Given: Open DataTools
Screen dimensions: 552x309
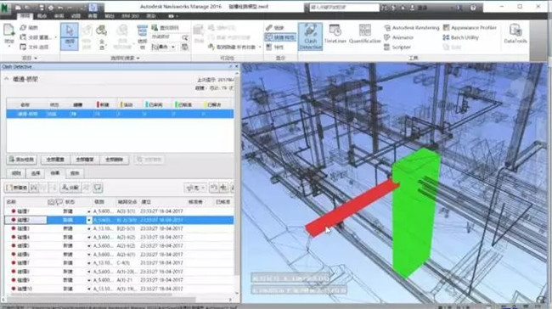Looking at the screenshot, I should 515,34.
